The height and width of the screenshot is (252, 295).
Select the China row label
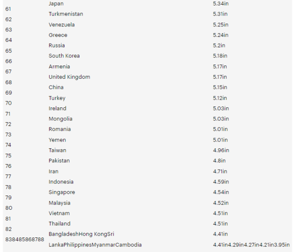tap(56, 87)
